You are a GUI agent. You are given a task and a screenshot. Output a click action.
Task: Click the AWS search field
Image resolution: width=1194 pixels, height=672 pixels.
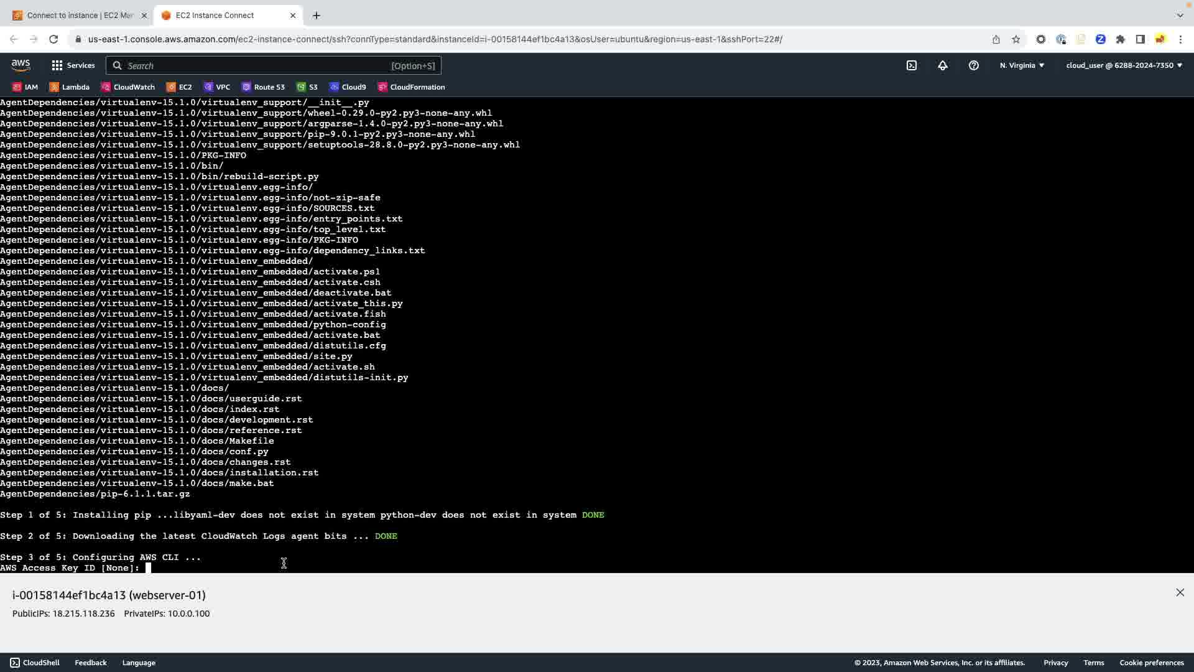255,65
